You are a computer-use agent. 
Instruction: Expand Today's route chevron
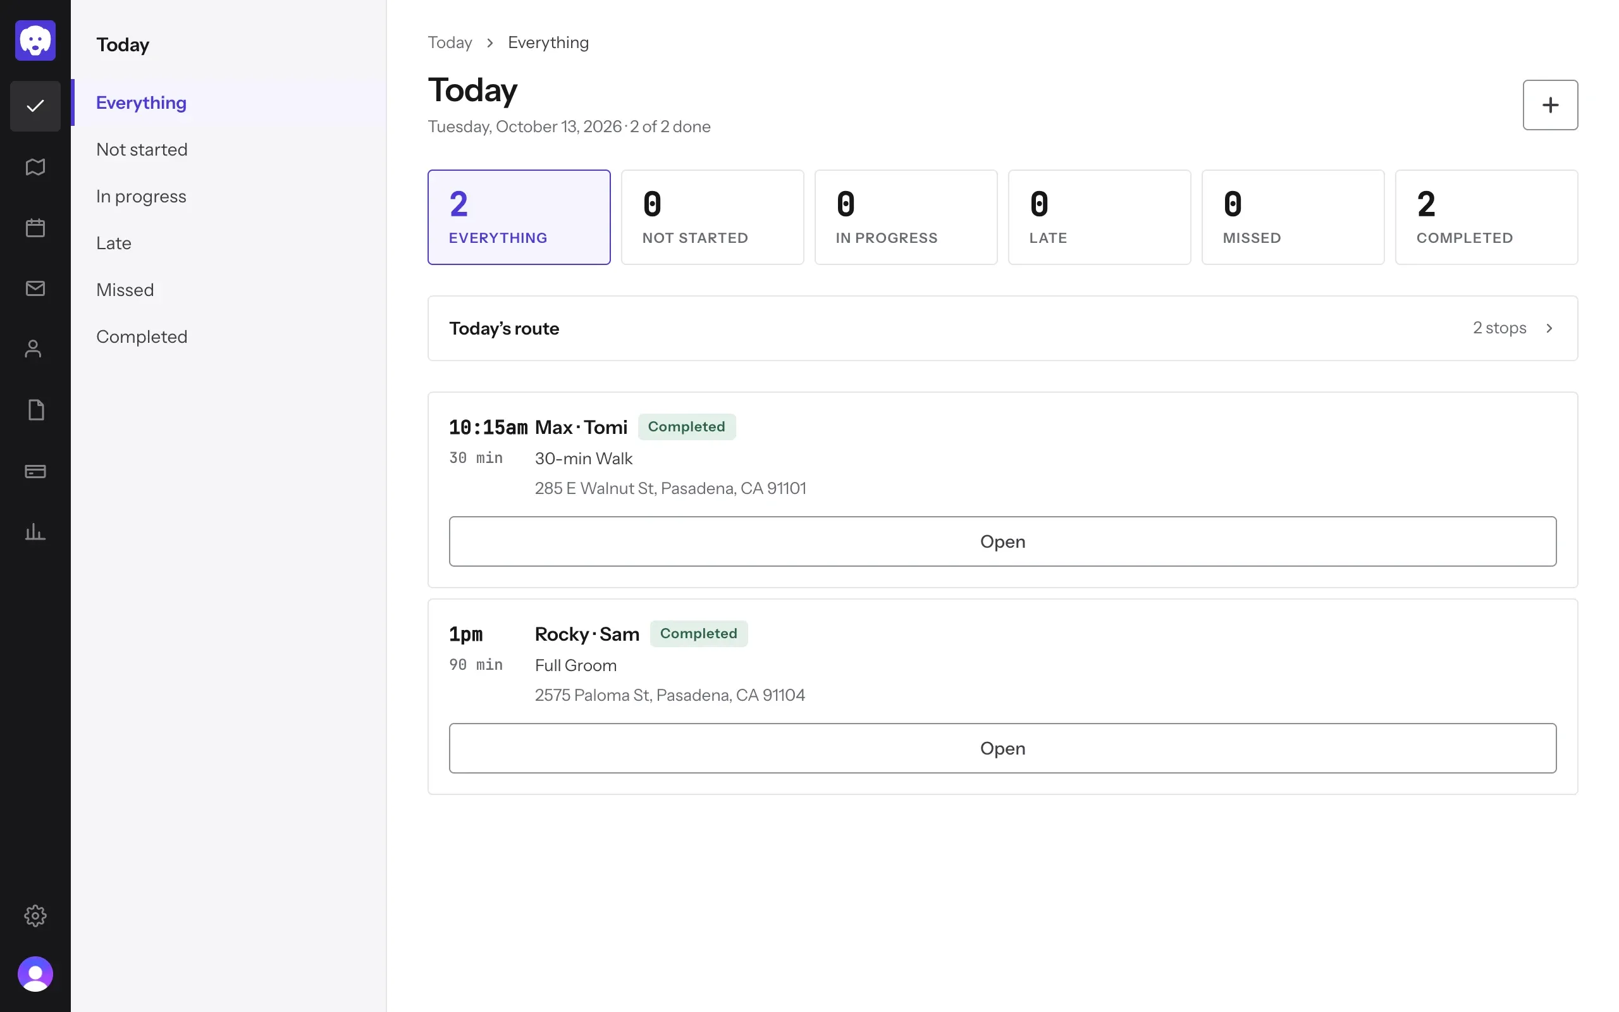(1549, 328)
